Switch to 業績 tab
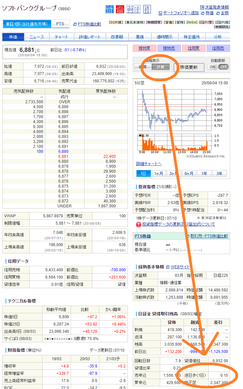 pyautogui.click(x=140, y=37)
